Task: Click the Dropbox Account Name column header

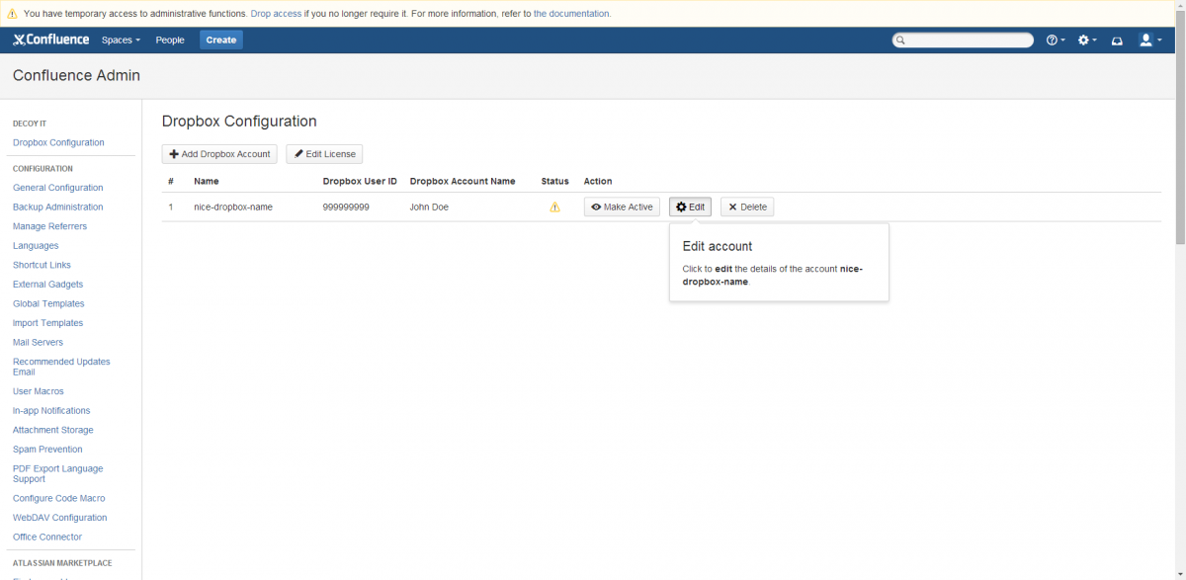Action: tap(463, 182)
